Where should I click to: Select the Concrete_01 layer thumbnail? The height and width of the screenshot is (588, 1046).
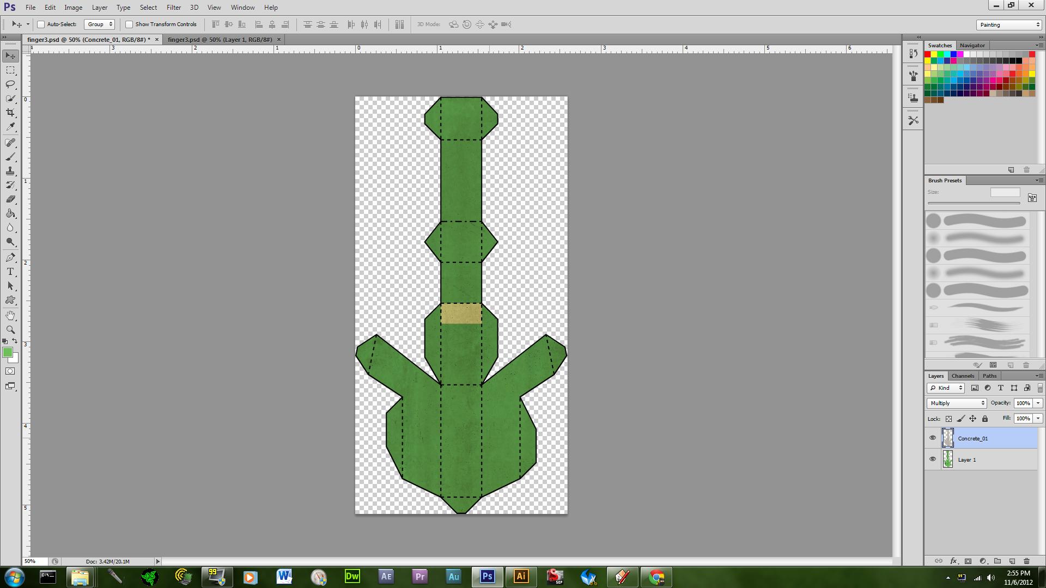(948, 438)
